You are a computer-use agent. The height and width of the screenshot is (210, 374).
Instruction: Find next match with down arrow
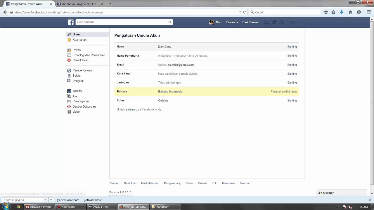point(51,200)
